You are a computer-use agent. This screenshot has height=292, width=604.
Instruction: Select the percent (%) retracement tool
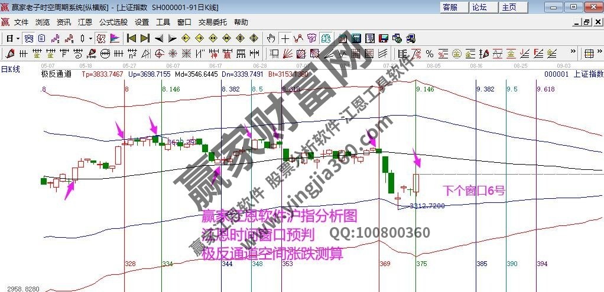point(429,54)
